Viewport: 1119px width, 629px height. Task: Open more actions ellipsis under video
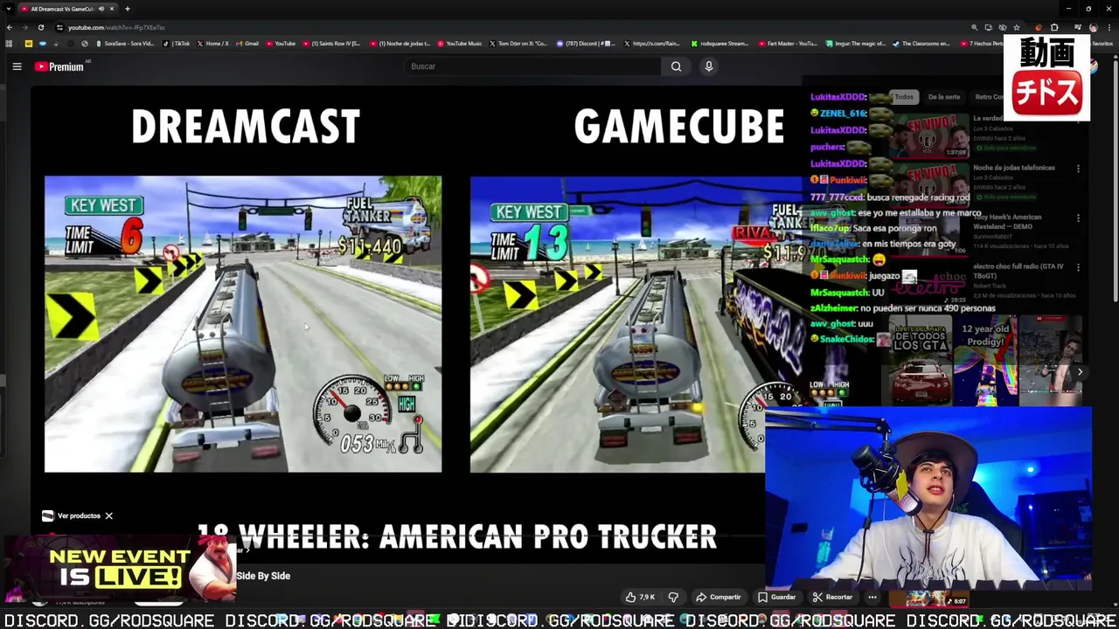coord(872,597)
